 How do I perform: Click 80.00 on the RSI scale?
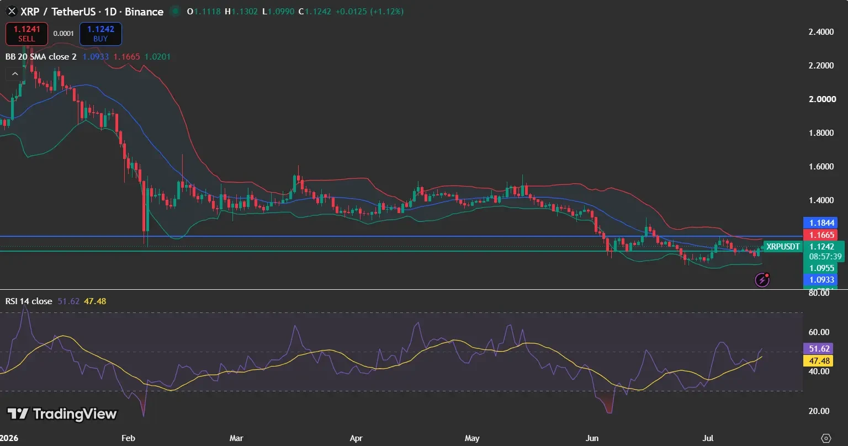[819, 293]
